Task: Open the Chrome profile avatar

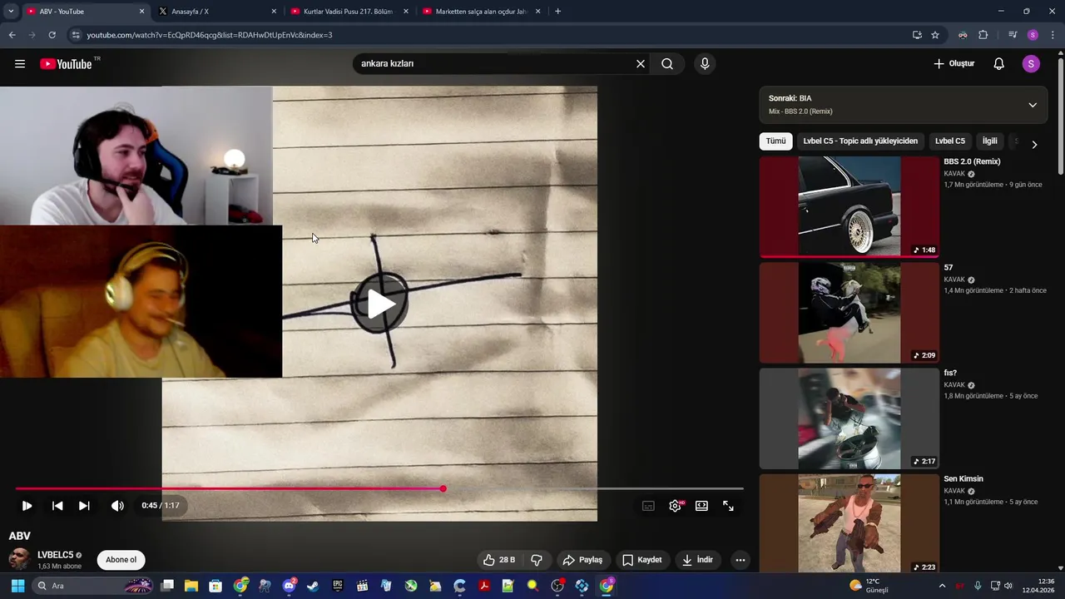Action: pyautogui.click(x=1033, y=35)
